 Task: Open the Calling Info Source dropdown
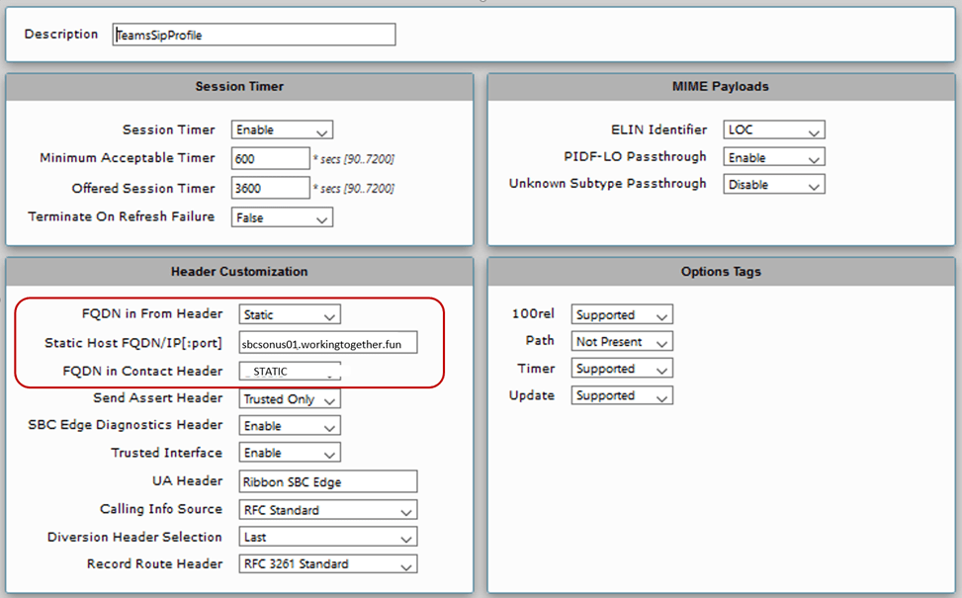[x=328, y=510]
